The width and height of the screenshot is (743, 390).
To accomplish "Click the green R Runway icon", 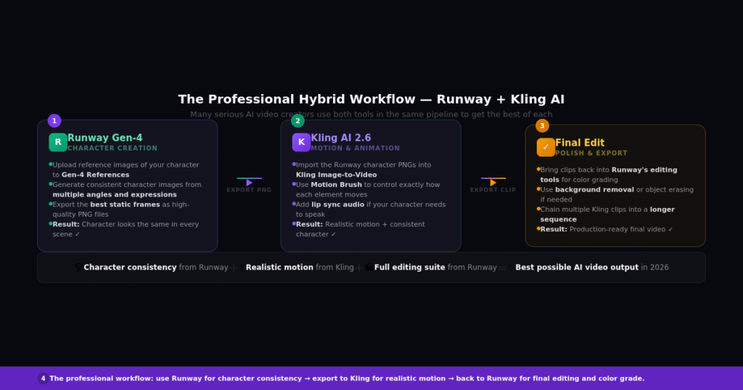I will (x=58, y=143).
